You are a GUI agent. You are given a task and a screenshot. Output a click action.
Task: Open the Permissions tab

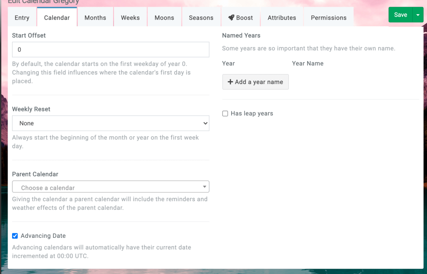tap(328, 18)
